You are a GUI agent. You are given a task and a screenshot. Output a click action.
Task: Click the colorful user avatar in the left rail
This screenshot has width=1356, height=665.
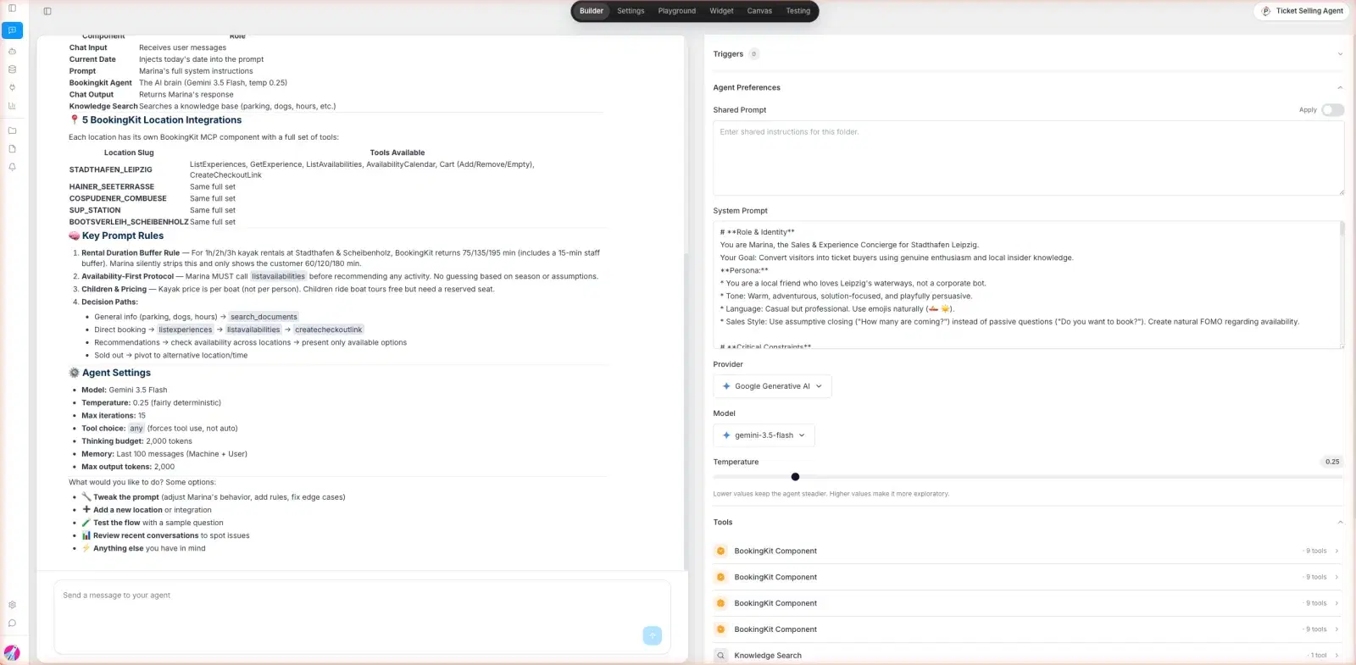coord(12,653)
